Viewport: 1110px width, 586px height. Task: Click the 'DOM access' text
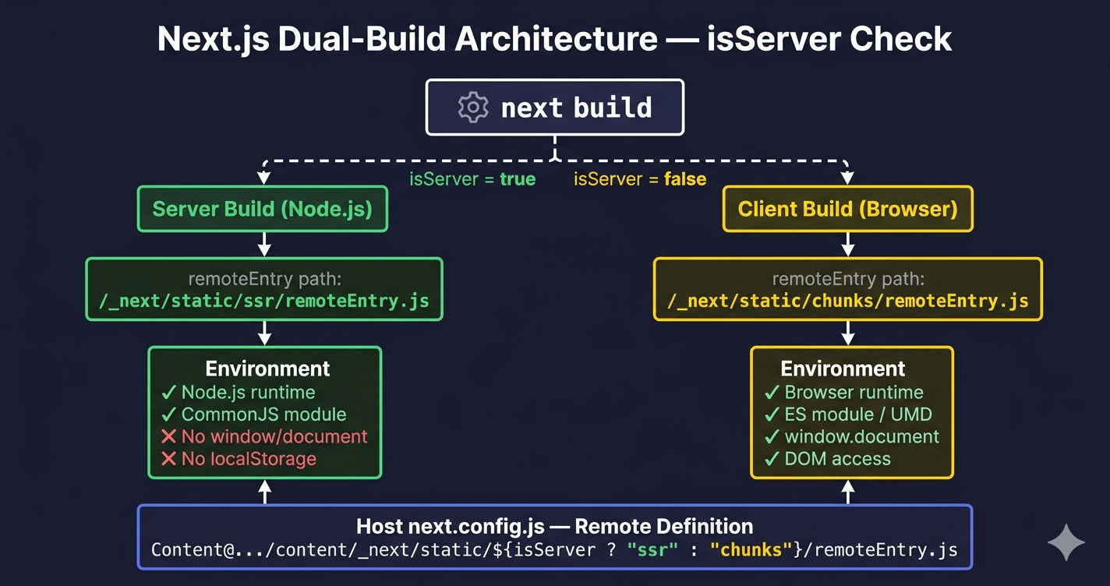(x=838, y=459)
